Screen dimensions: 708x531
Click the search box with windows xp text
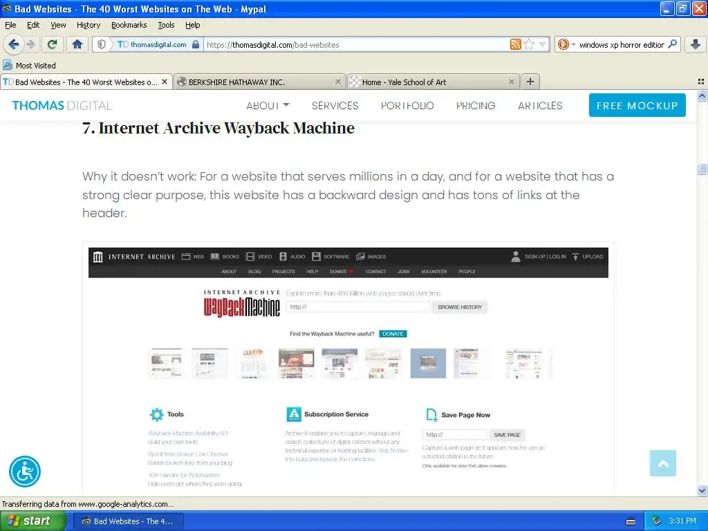622,44
